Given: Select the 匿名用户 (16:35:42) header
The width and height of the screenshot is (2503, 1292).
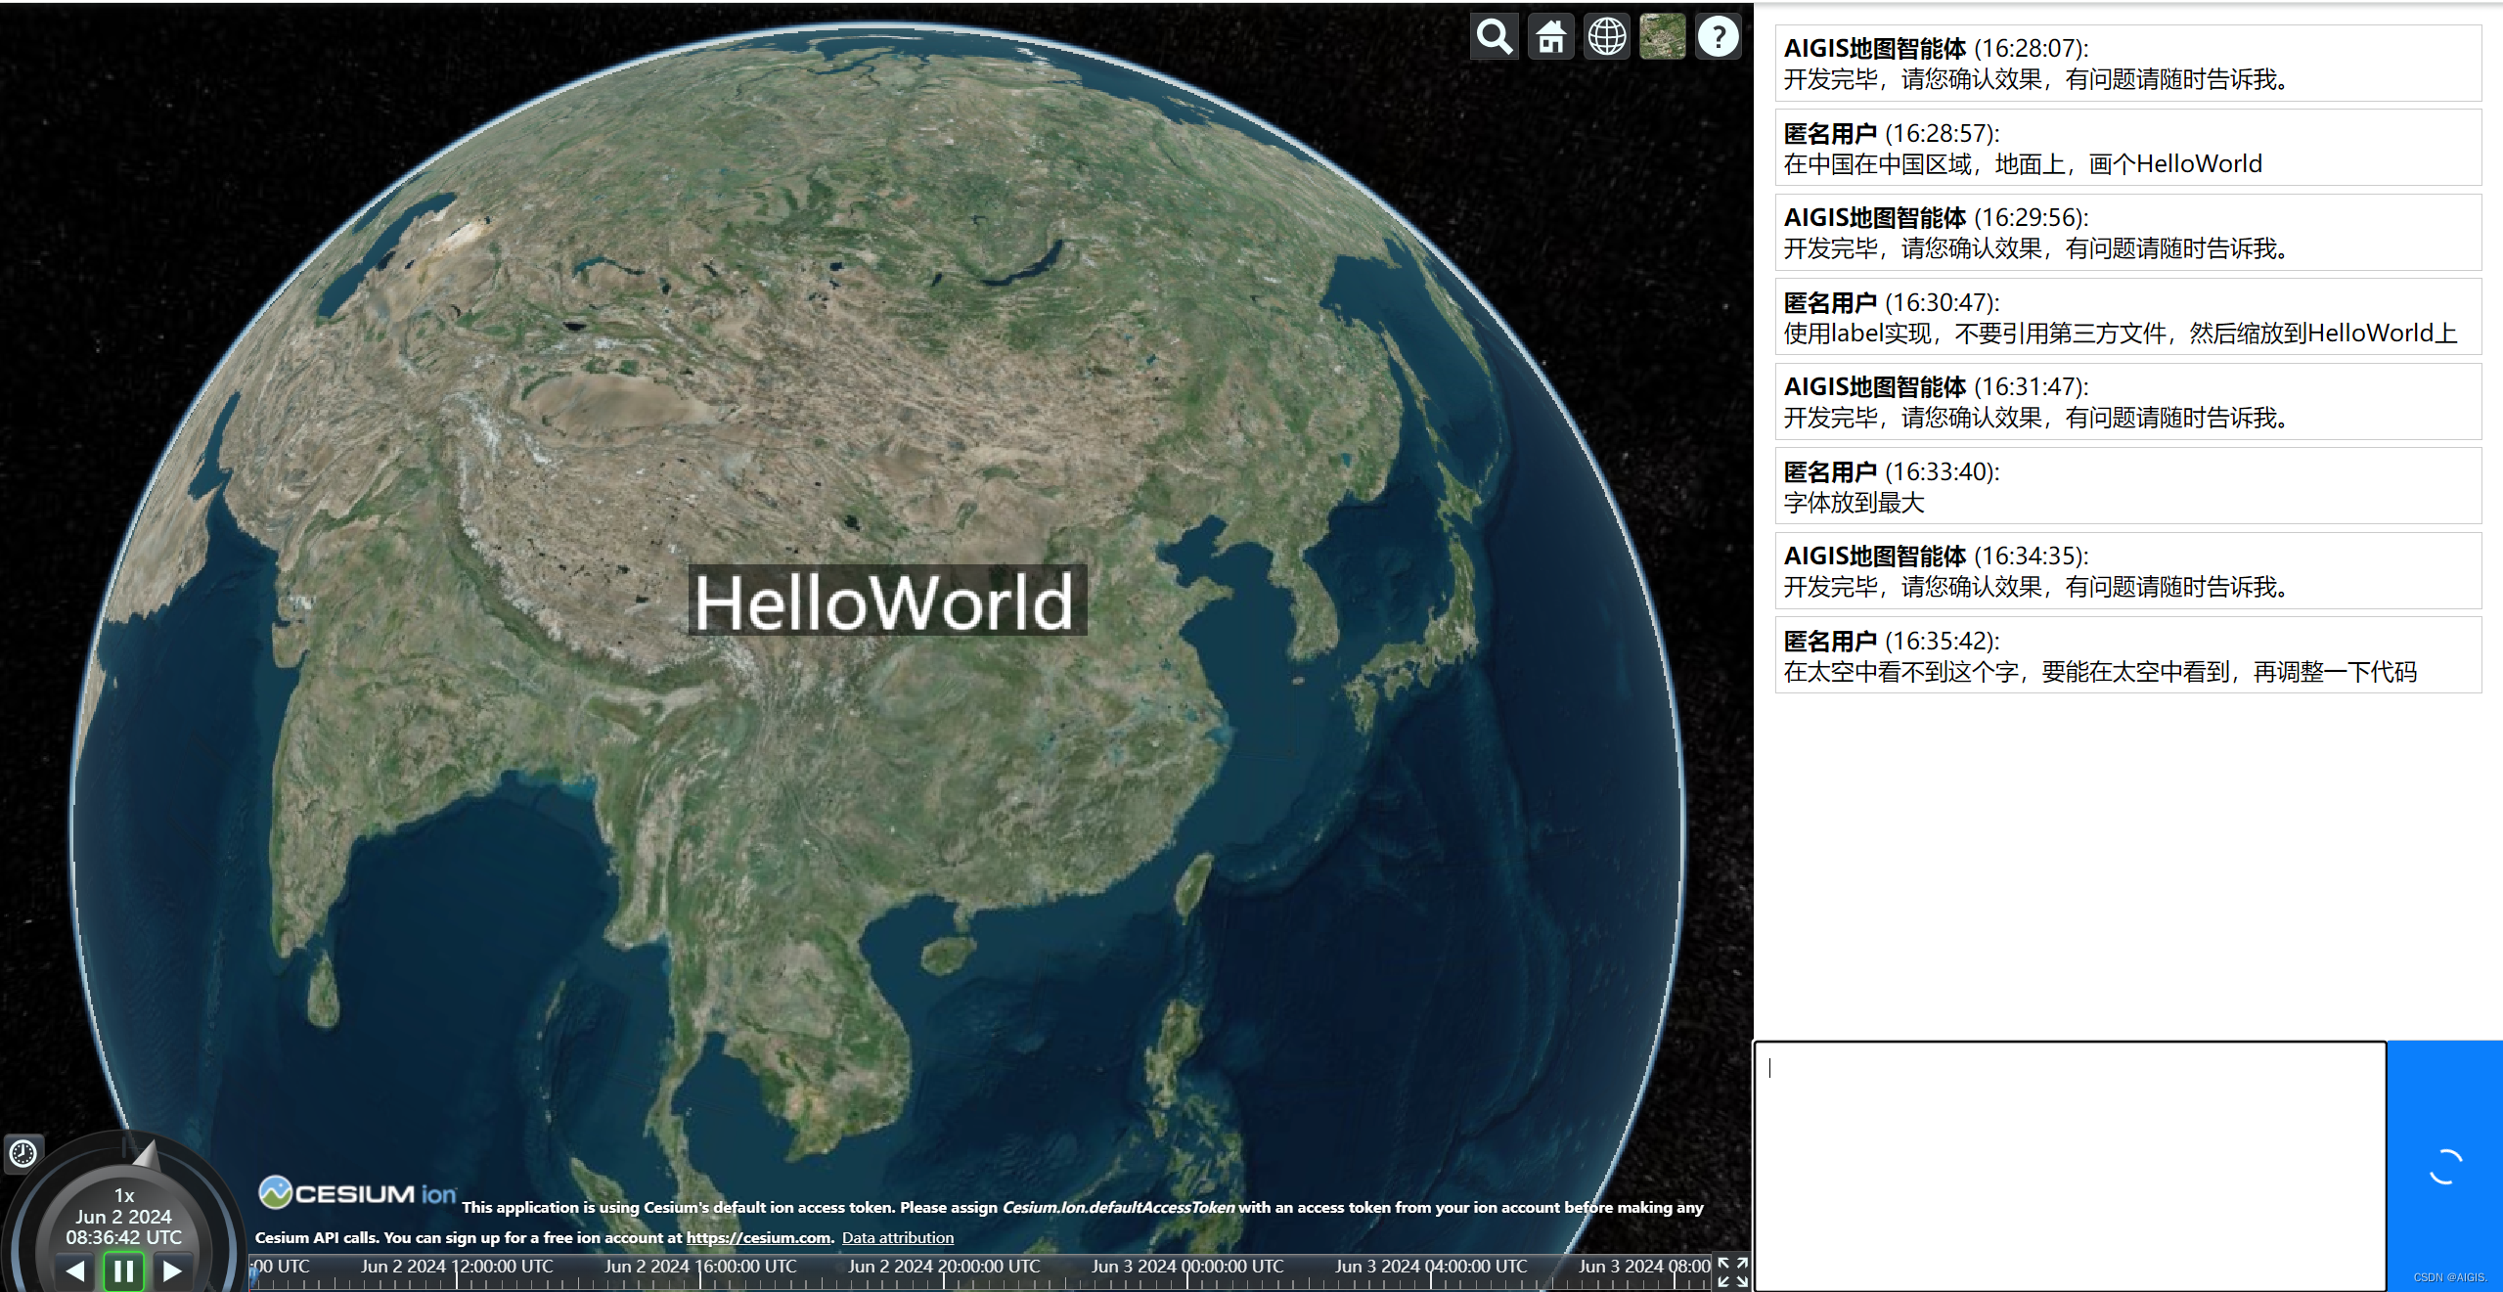Looking at the screenshot, I should pyautogui.click(x=1892, y=641).
